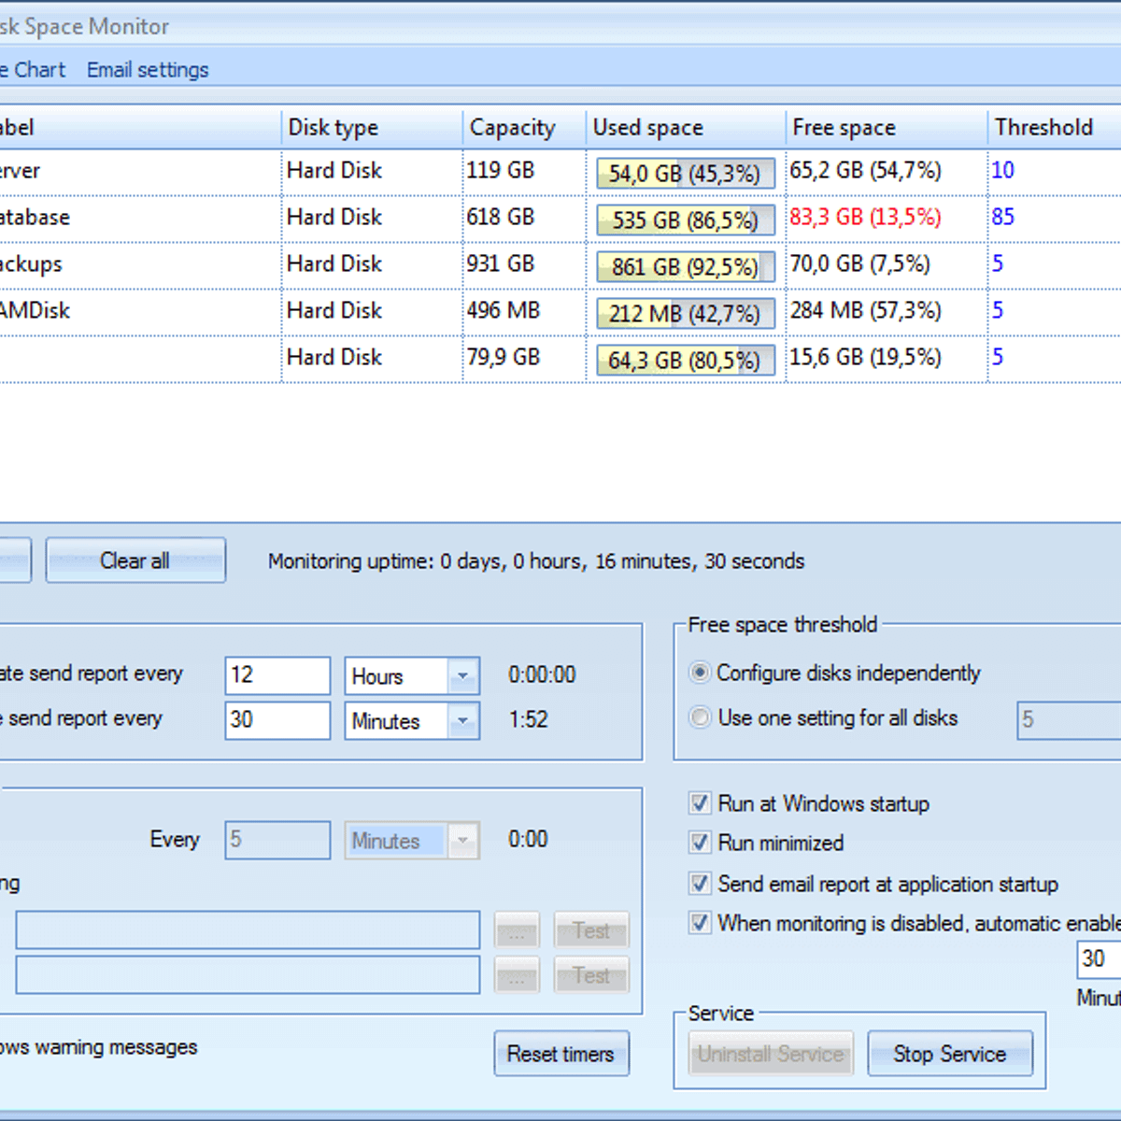Uncheck the Run minimized checkbox
This screenshot has width=1121, height=1121.
700,843
